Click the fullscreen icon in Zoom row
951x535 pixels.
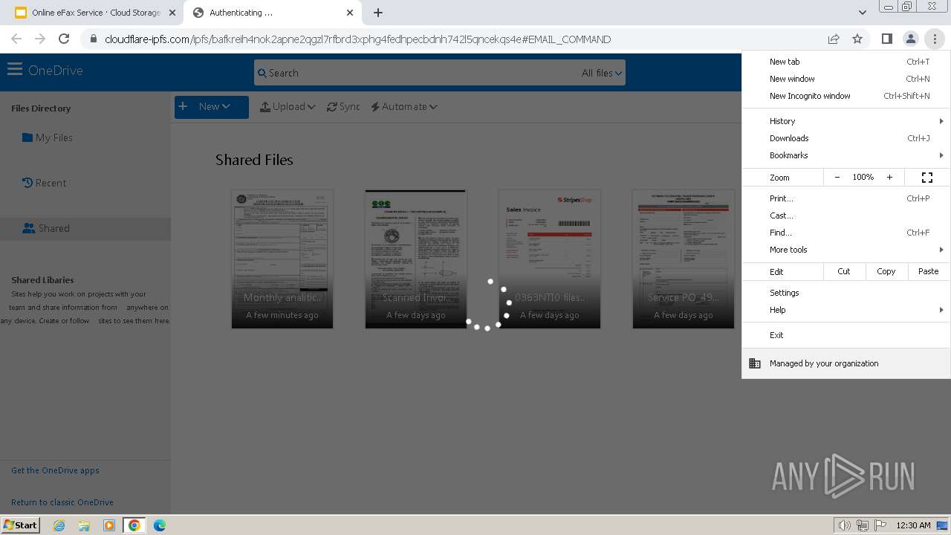coord(927,177)
